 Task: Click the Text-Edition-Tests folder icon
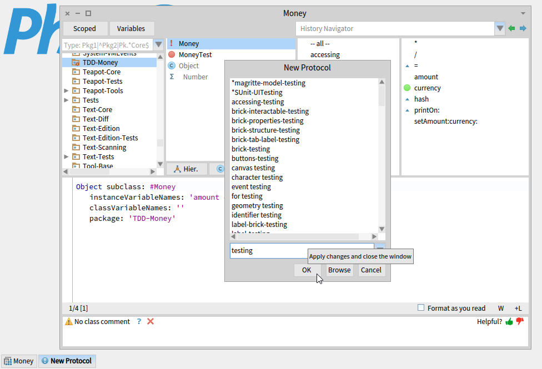tap(76, 138)
